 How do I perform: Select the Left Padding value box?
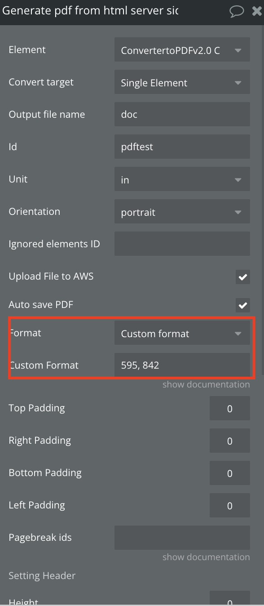(x=230, y=505)
